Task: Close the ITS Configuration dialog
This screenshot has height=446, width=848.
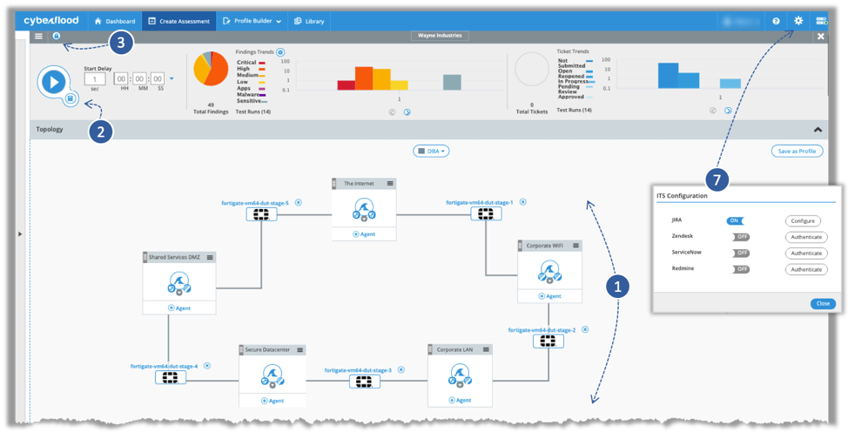Action: (x=823, y=304)
